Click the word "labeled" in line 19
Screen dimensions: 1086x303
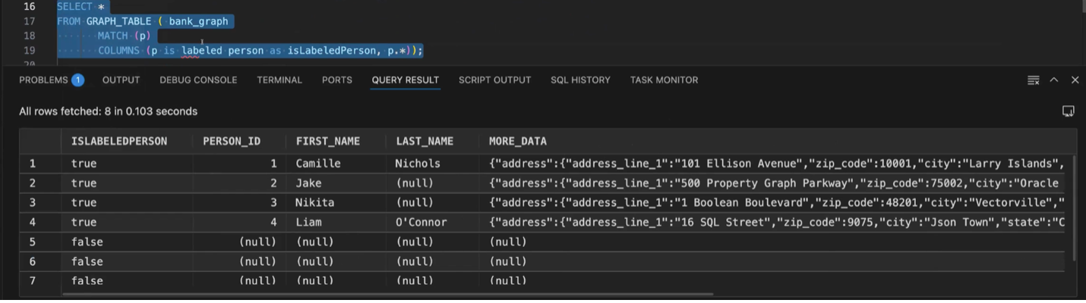[x=201, y=51]
